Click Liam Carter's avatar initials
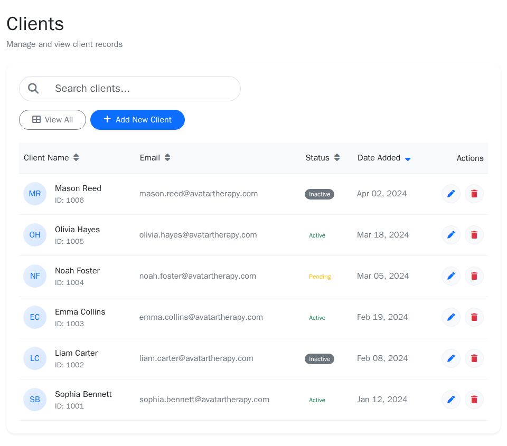 coord(35,358)
